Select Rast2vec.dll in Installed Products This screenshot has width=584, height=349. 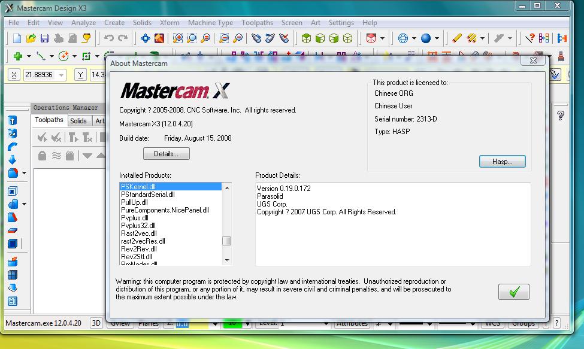(x=139, y=233)
